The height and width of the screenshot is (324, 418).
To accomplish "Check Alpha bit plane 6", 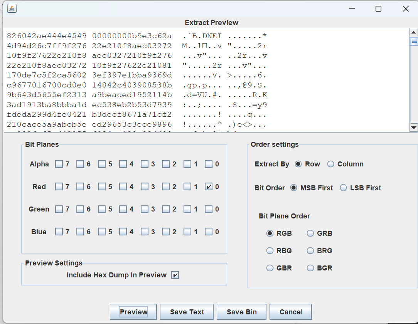I will pyautogui.click(x=80, y=164).
